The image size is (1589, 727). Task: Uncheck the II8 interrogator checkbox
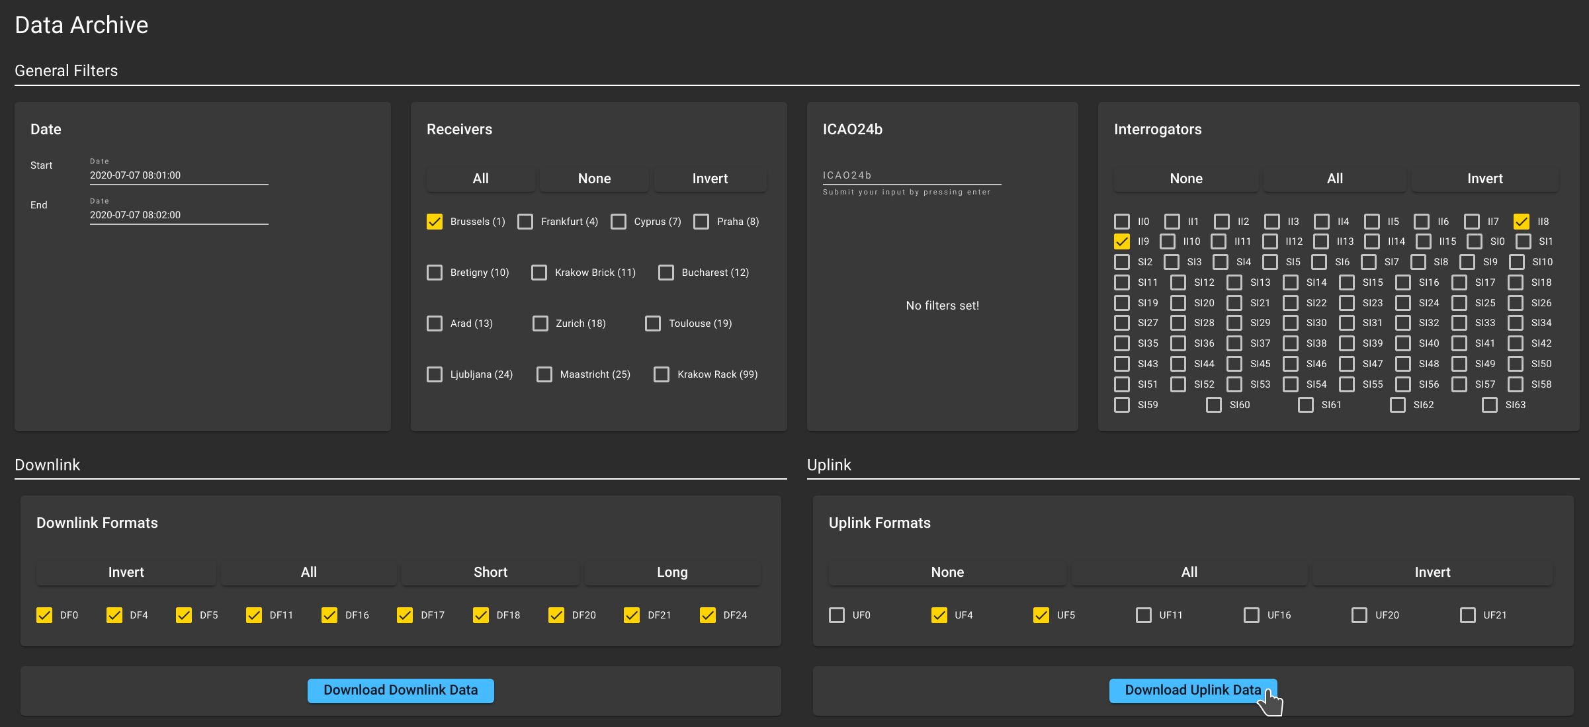tap(1522, 222)
